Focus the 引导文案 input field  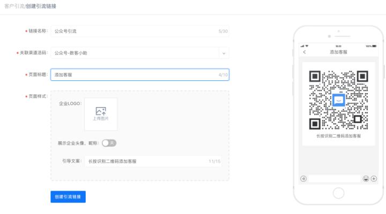pos(153,162)
